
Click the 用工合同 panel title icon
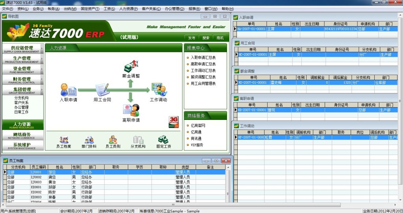[x=237, y=43]
